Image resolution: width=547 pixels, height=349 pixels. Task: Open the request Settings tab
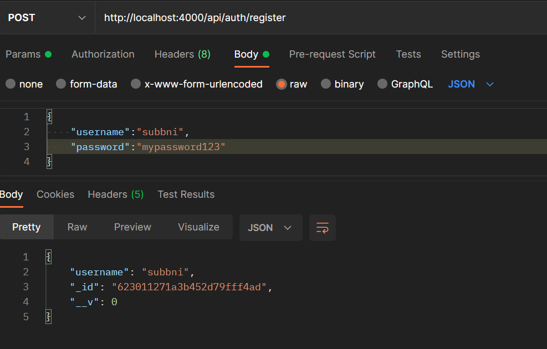(460, 54)
